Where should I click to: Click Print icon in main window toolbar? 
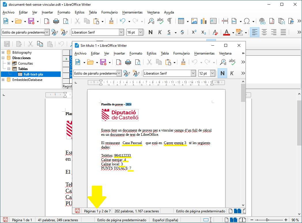[56, 21]
